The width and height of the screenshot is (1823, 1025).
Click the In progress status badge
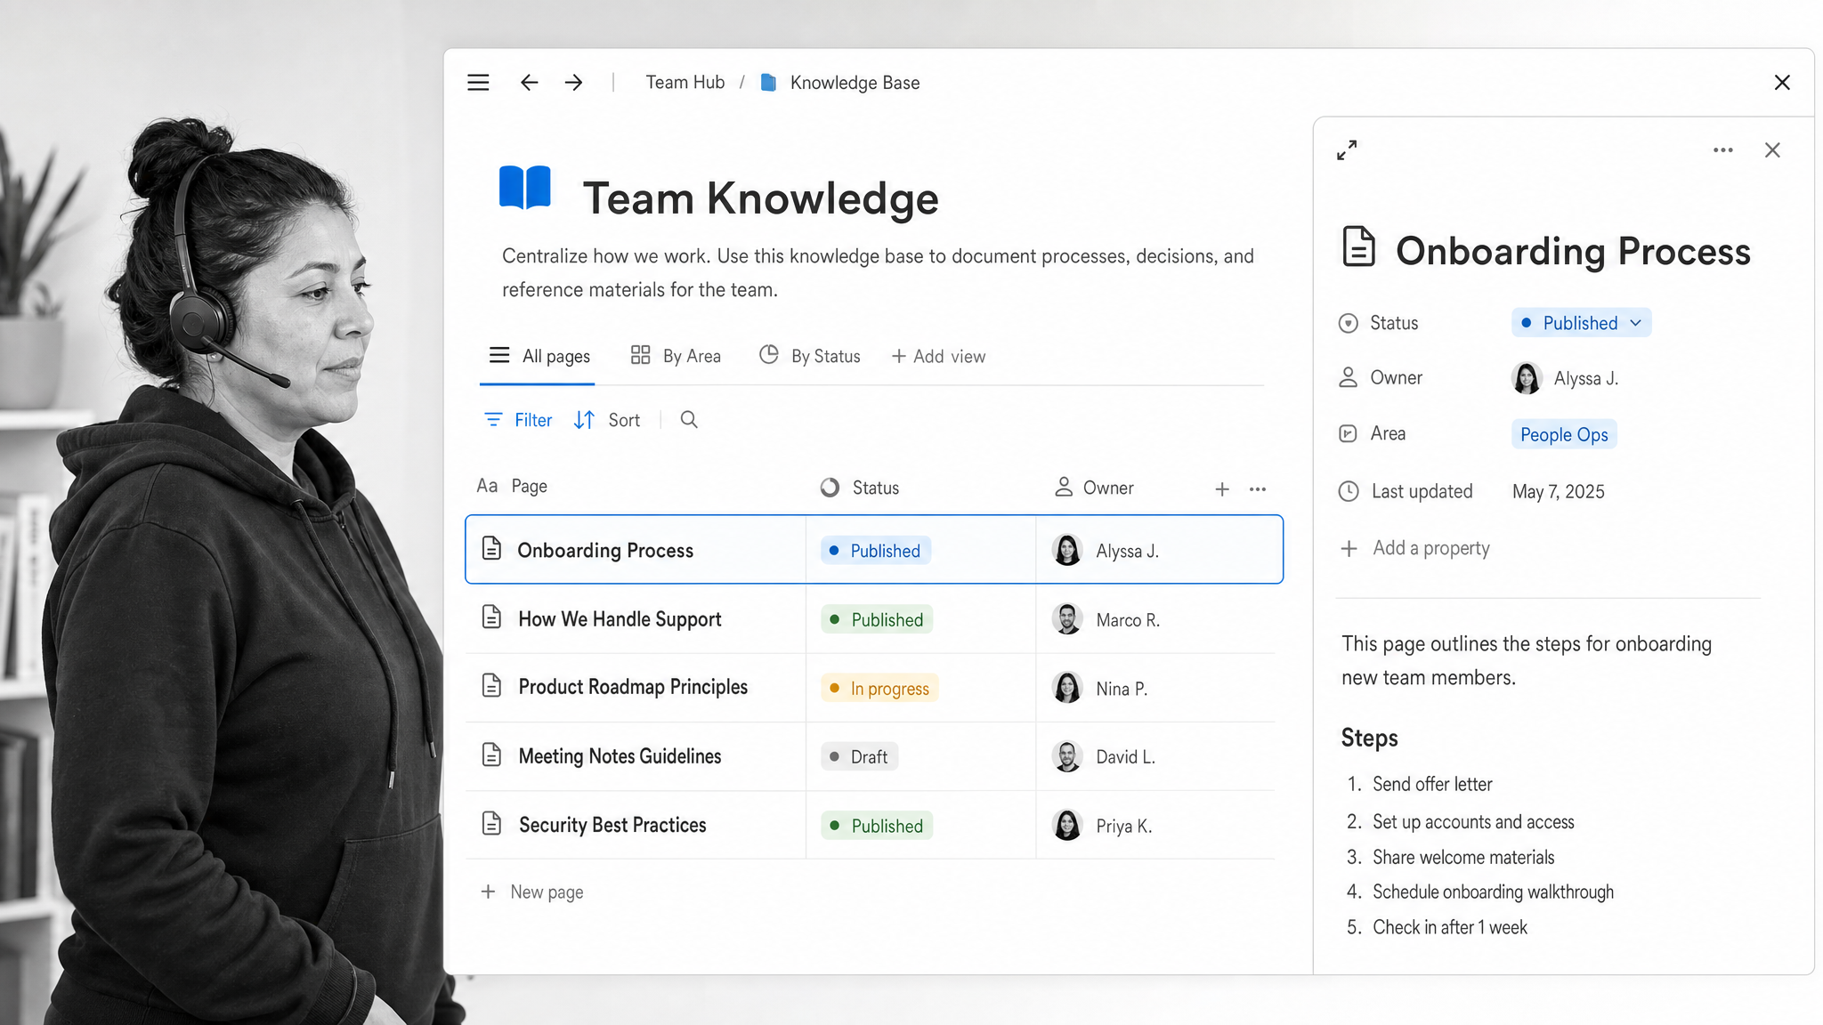pyautogui.click(x=879, y=688)
